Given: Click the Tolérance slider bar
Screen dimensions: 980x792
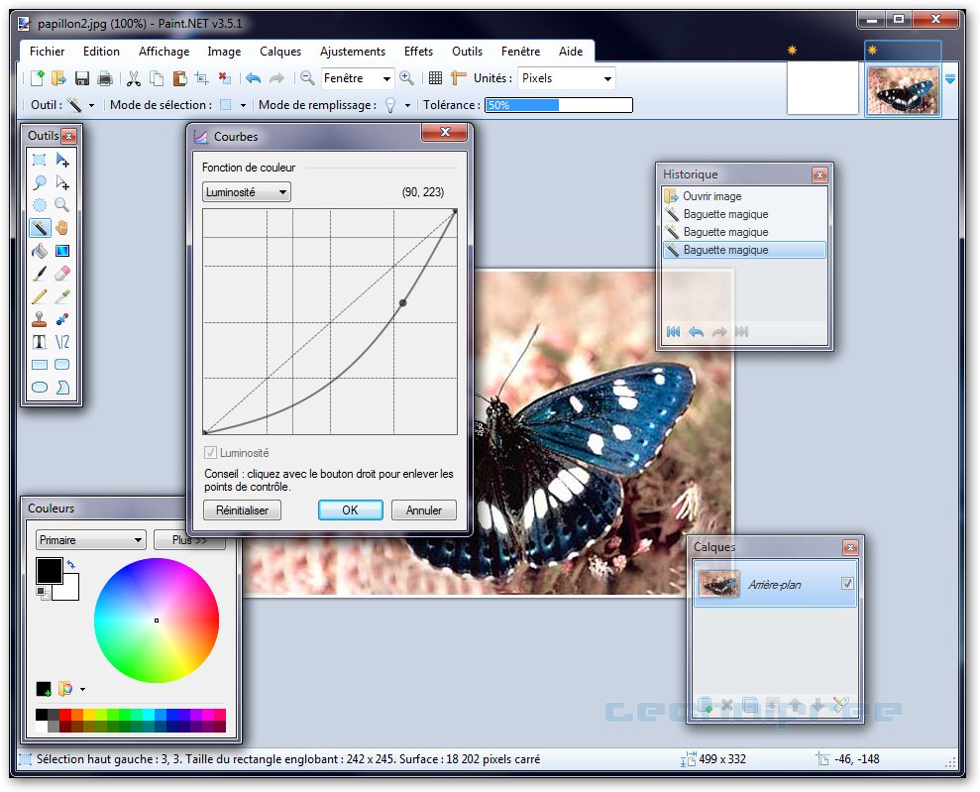Looking at the screenshot, I should pyautogui.click(x=558, y=105).
